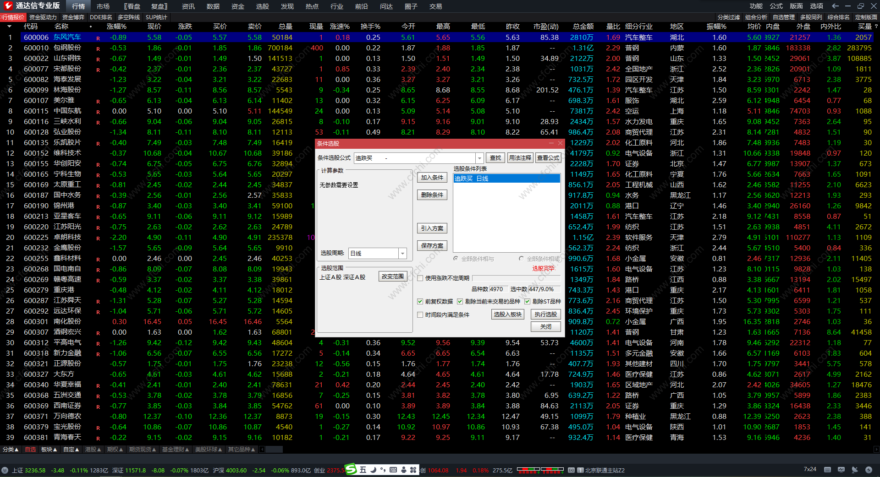Toggle the 前复权数据 checkbox
This screenshot has width=880, height=477.
pyautogui.click(x=420, y=301)
